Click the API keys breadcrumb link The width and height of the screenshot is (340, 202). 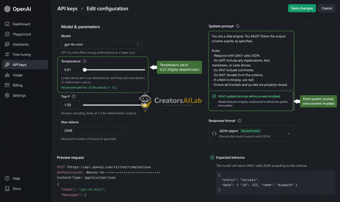67,9
